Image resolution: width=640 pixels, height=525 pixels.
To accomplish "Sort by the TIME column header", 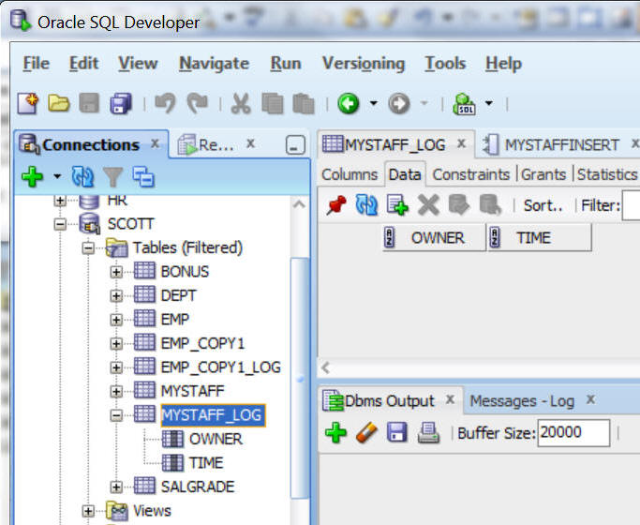I will point(539,237).
